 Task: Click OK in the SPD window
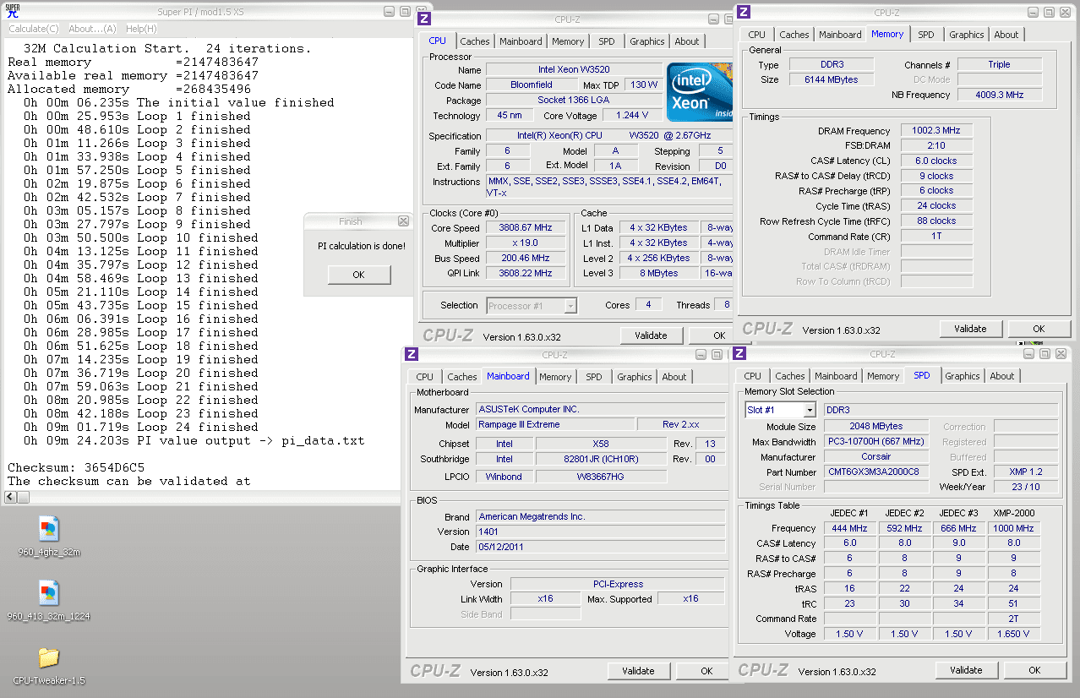(x=1034, y=669)
